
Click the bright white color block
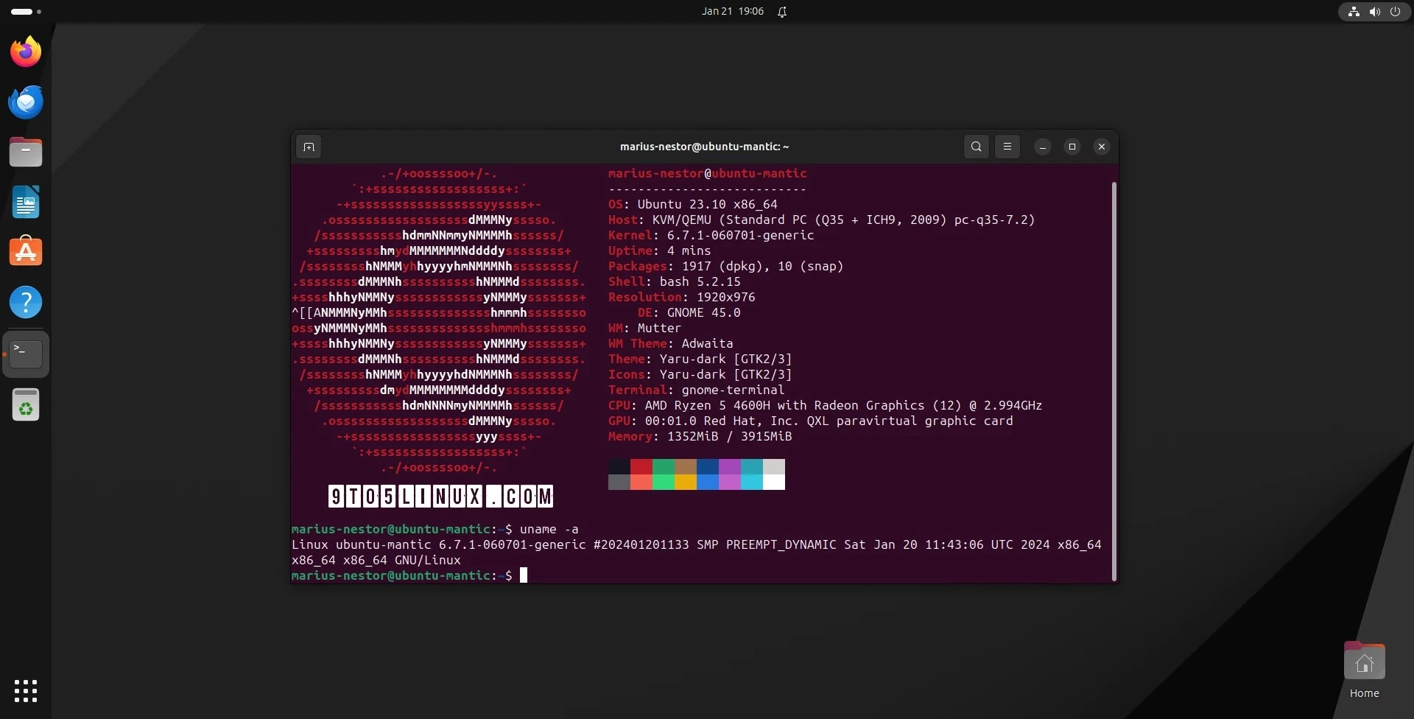(x=774, y=482)
